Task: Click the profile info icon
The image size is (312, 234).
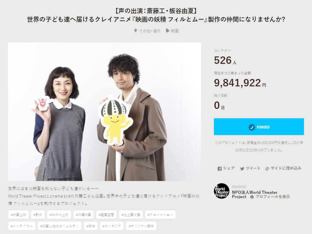Action: click(x=252, y=197)
